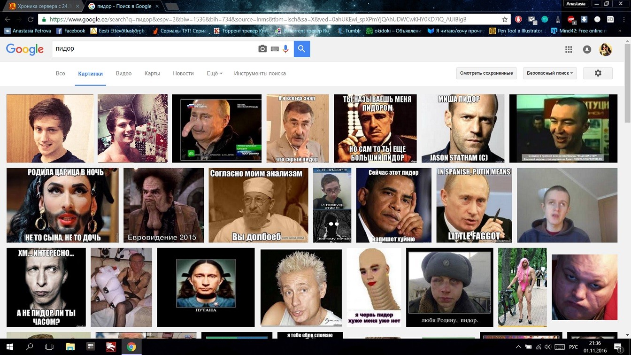Reload the page with the refresh button

(x=31, y=20)
